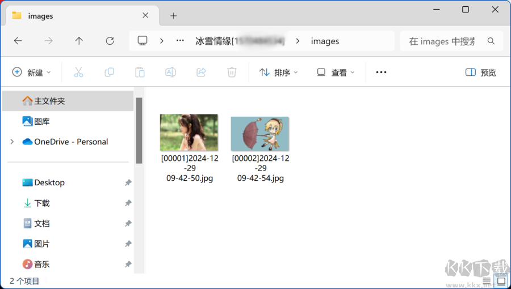Click the Paste clipboard icon
This screenshot has height=289, width=511.
(140, 72)
